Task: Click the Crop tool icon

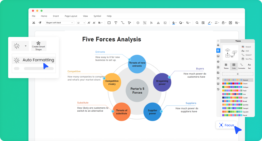Action: pyautogui.click(x=188, y=23)
